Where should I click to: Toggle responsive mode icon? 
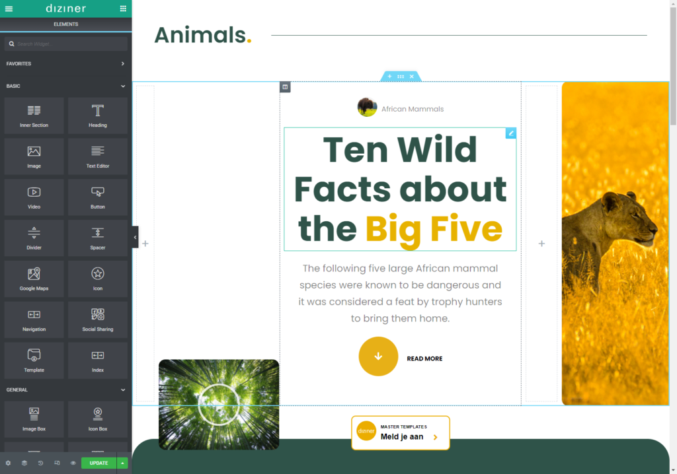(x=57, y=463)
